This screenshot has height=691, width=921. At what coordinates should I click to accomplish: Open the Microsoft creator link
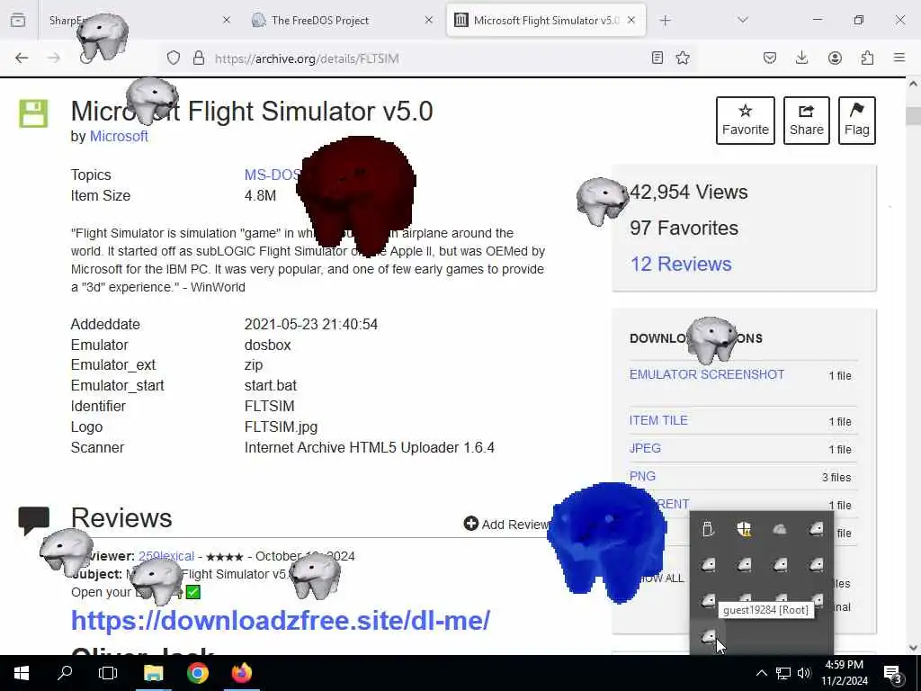[x=119, y=137]
